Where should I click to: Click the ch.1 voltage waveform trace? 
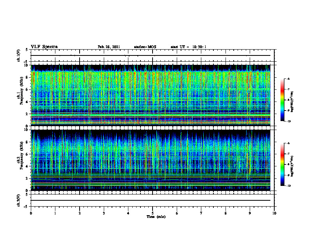pyautogui.click(x=151, y=55)
